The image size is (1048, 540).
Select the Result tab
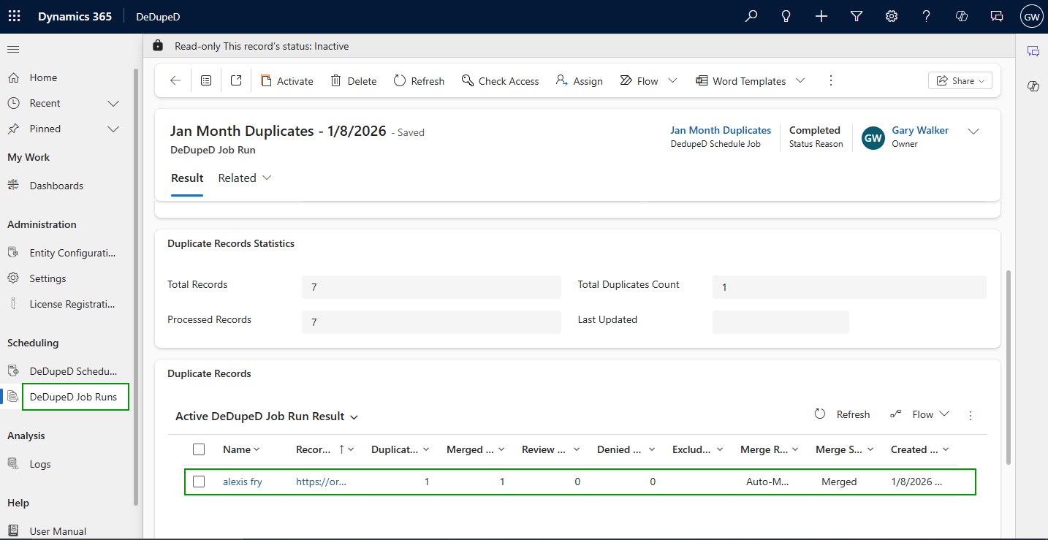187,178
